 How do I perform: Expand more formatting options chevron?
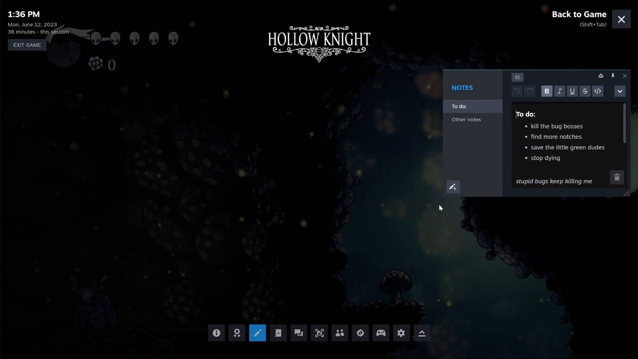[x=620, y=91]
